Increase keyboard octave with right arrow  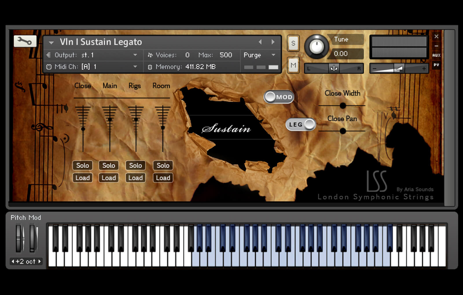(x=40, y=262)
